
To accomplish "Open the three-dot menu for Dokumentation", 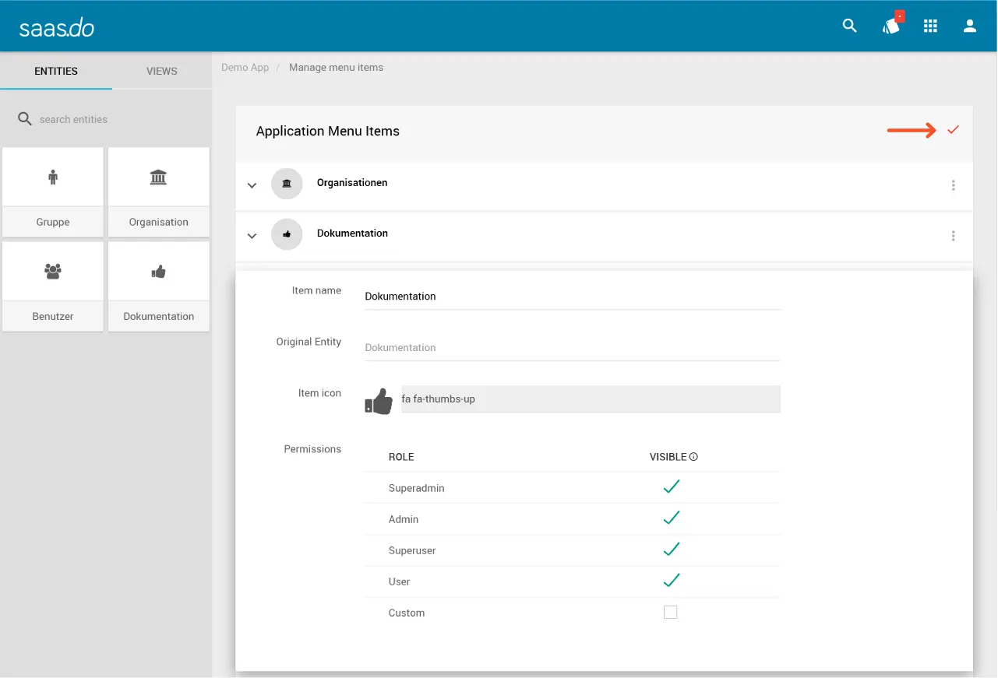I will [953, 236].
